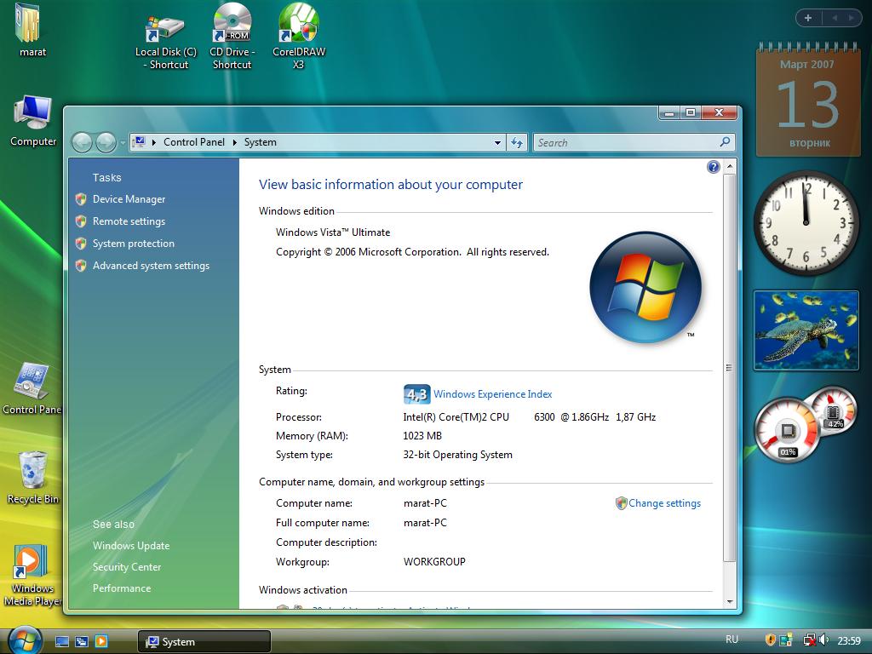Select the Control Panel desktop icon
The height and width of the screenshot is (654, 872).
32,388
